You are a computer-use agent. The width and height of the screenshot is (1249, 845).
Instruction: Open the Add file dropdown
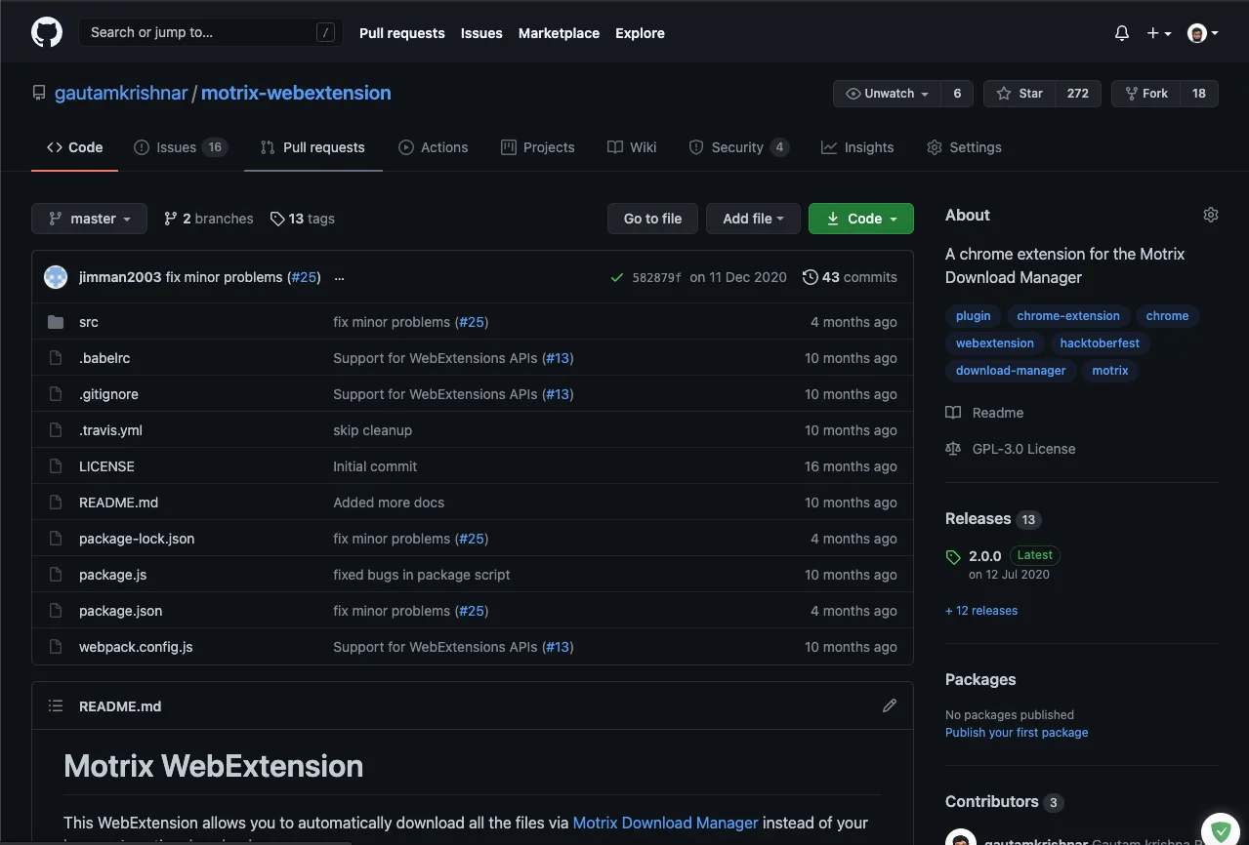pos(753,219)
